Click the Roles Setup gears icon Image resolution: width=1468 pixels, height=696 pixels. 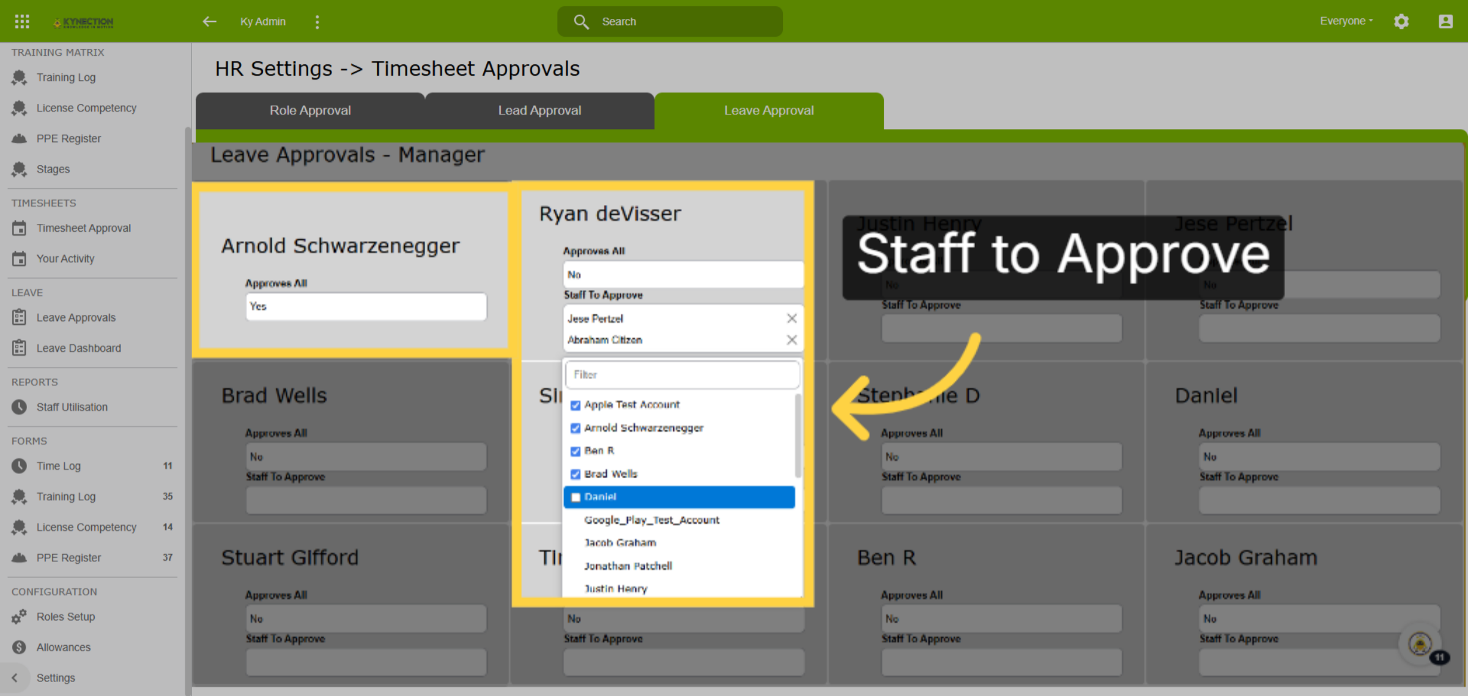click(x=19, y=616)
